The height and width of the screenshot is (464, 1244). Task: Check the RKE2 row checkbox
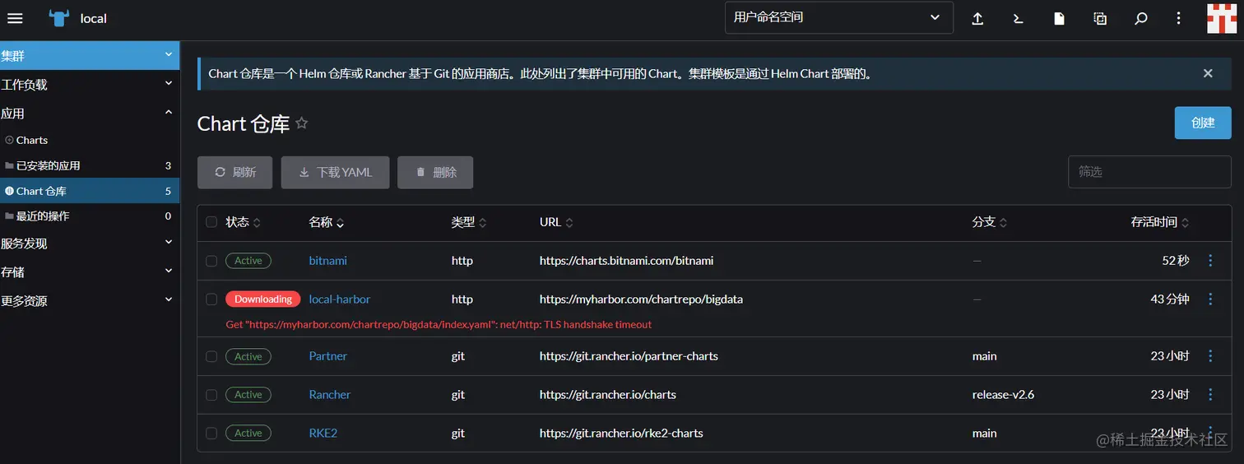click(x=211, y=434)
